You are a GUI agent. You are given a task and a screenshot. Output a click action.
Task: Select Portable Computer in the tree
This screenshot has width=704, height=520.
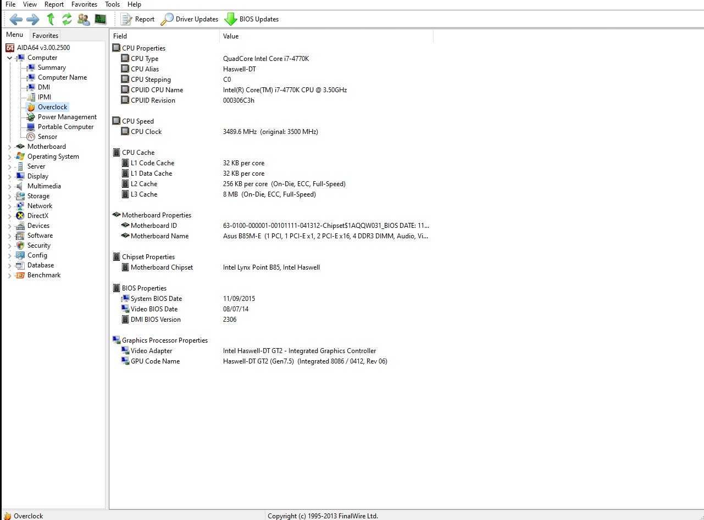(65, 127)
